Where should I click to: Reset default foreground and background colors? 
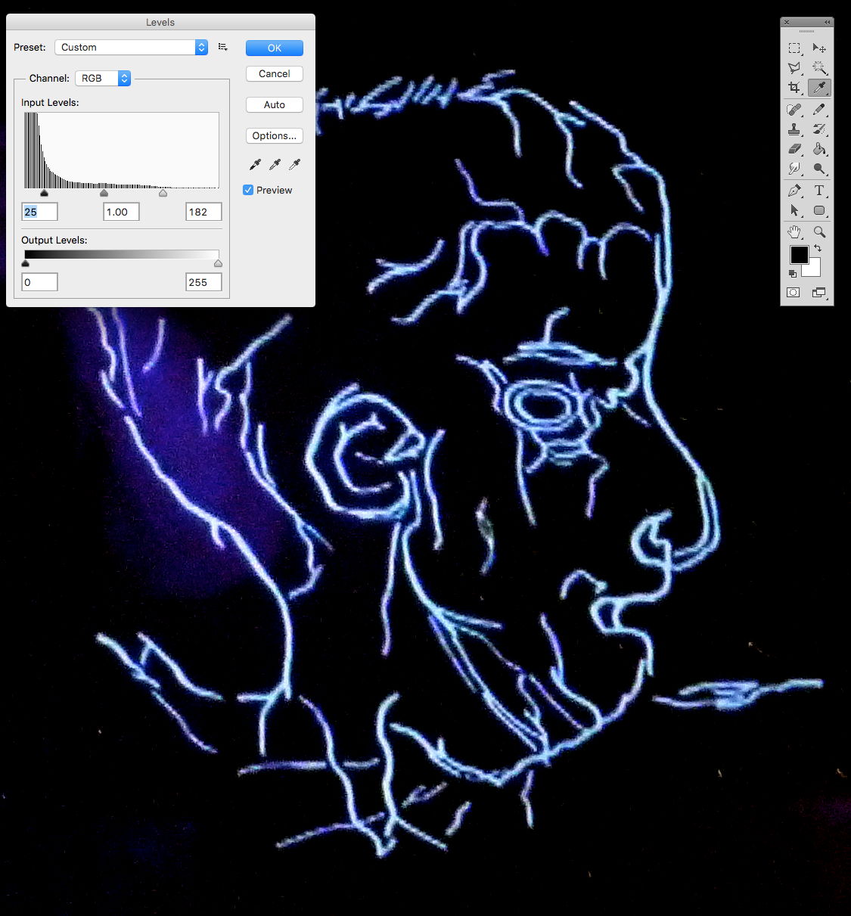tap(793, 273)
